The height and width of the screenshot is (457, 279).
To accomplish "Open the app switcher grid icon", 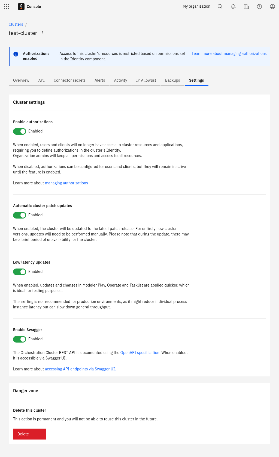I will [6, 6].
